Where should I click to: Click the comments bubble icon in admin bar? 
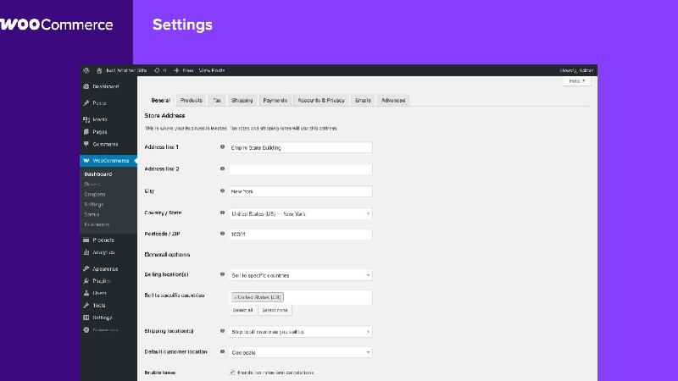pos(157,70)
